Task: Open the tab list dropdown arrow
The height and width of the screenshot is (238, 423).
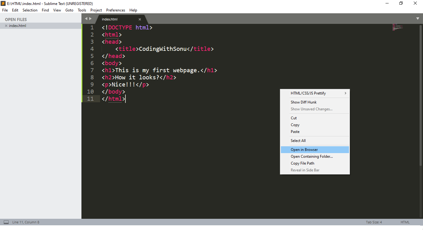Action: coord(417,19)
